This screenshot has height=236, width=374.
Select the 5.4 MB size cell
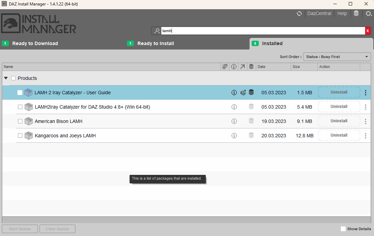[x=304, y=107]
